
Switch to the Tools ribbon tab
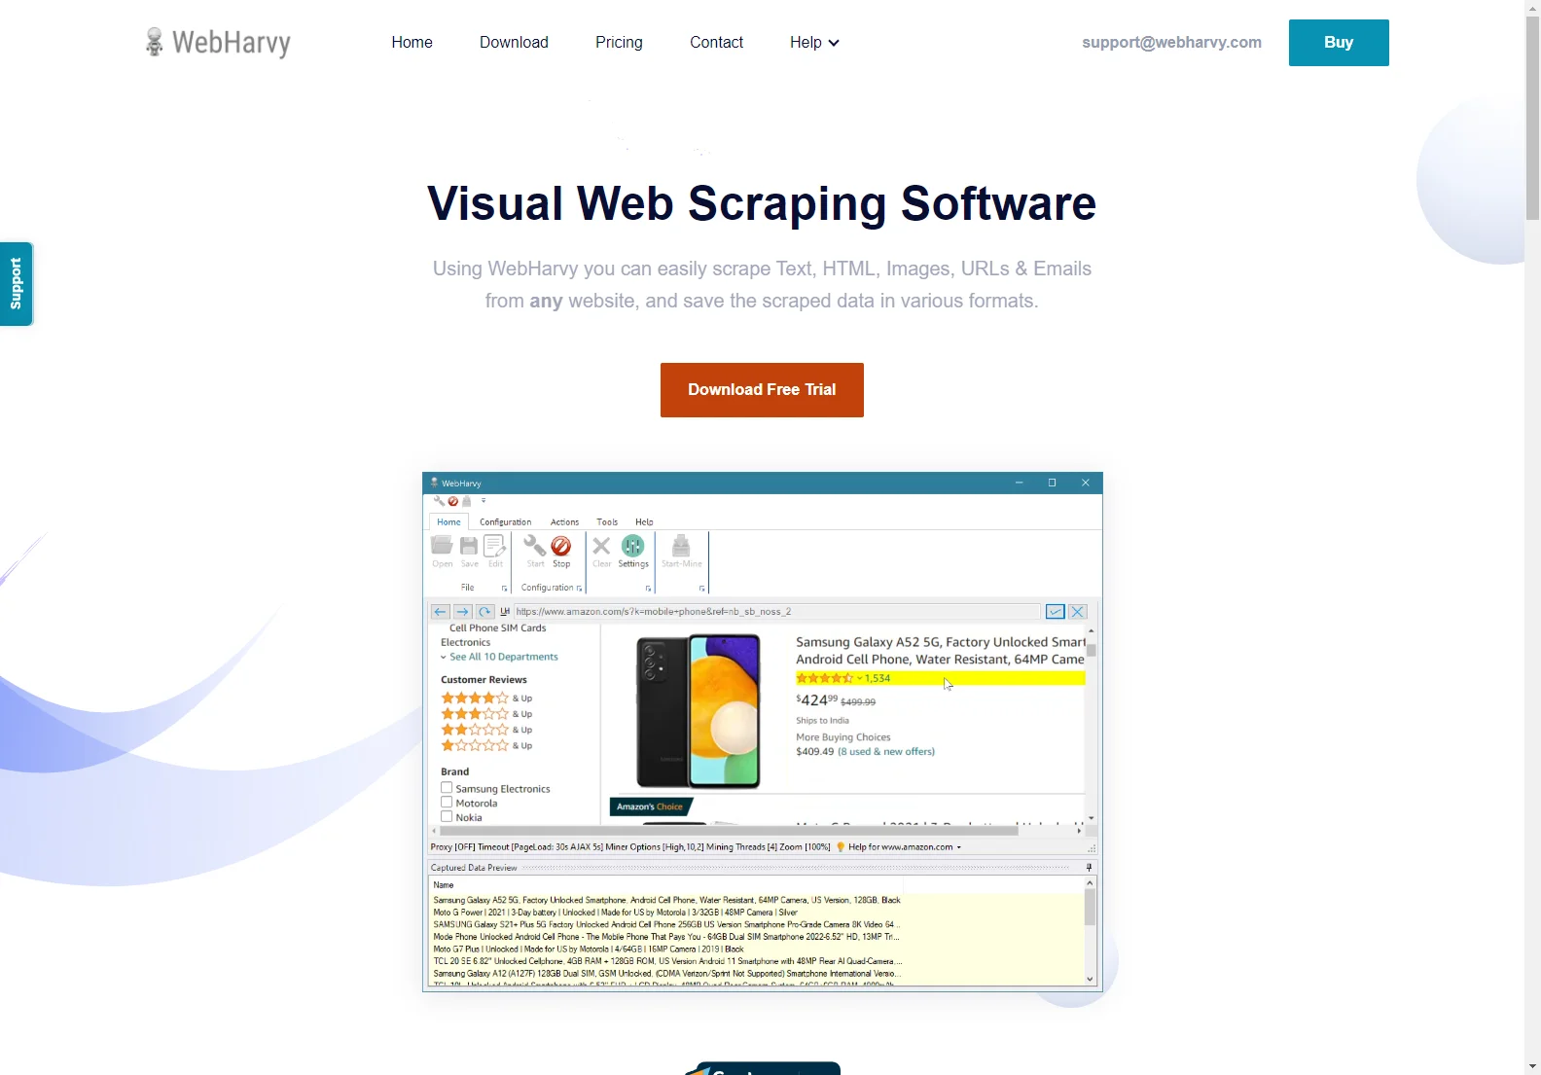[x=607, y=522]
